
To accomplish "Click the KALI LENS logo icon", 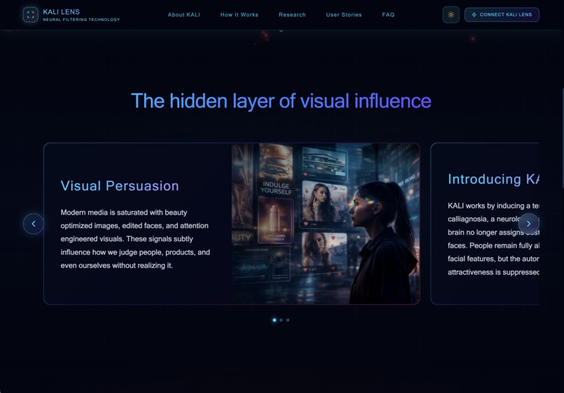I will (31, 15).
